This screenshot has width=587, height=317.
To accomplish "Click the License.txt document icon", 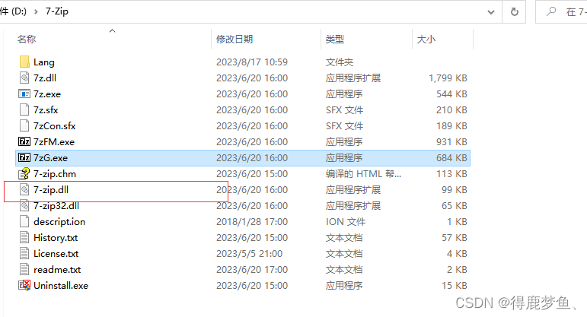I will pos(24,253).
